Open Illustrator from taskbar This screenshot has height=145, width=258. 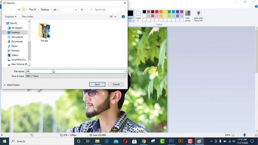(x=181, y=141)
